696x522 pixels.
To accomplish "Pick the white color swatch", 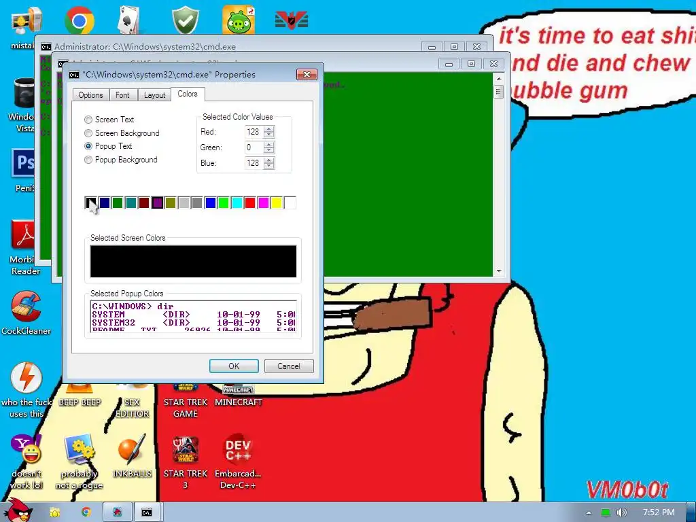I will [290, 203].
